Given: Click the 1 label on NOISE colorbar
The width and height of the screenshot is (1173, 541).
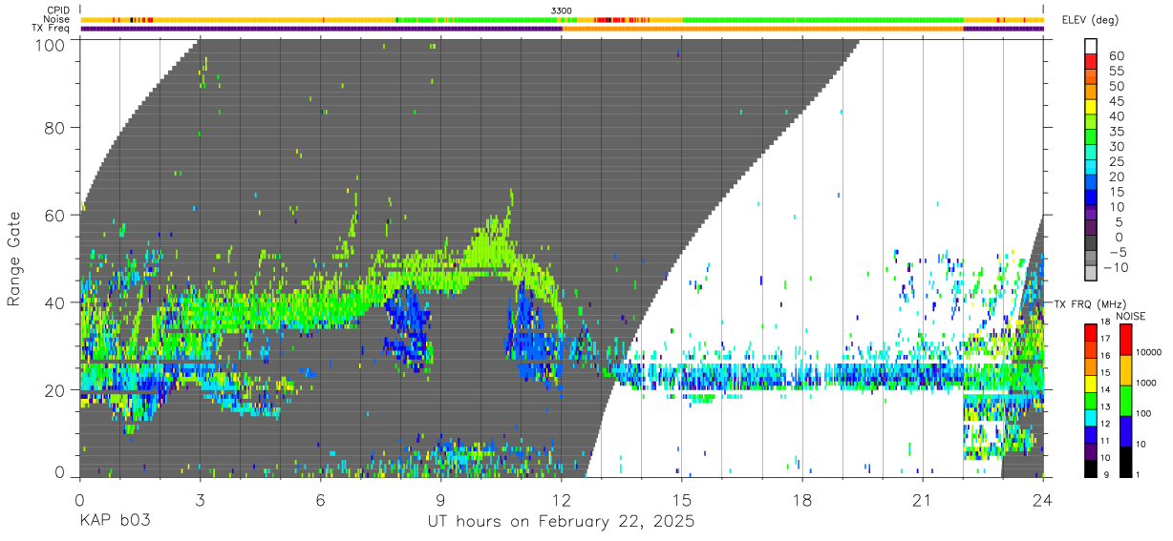Looking at the screenshot, I should pyautogui.click(x=1138, y=475).
